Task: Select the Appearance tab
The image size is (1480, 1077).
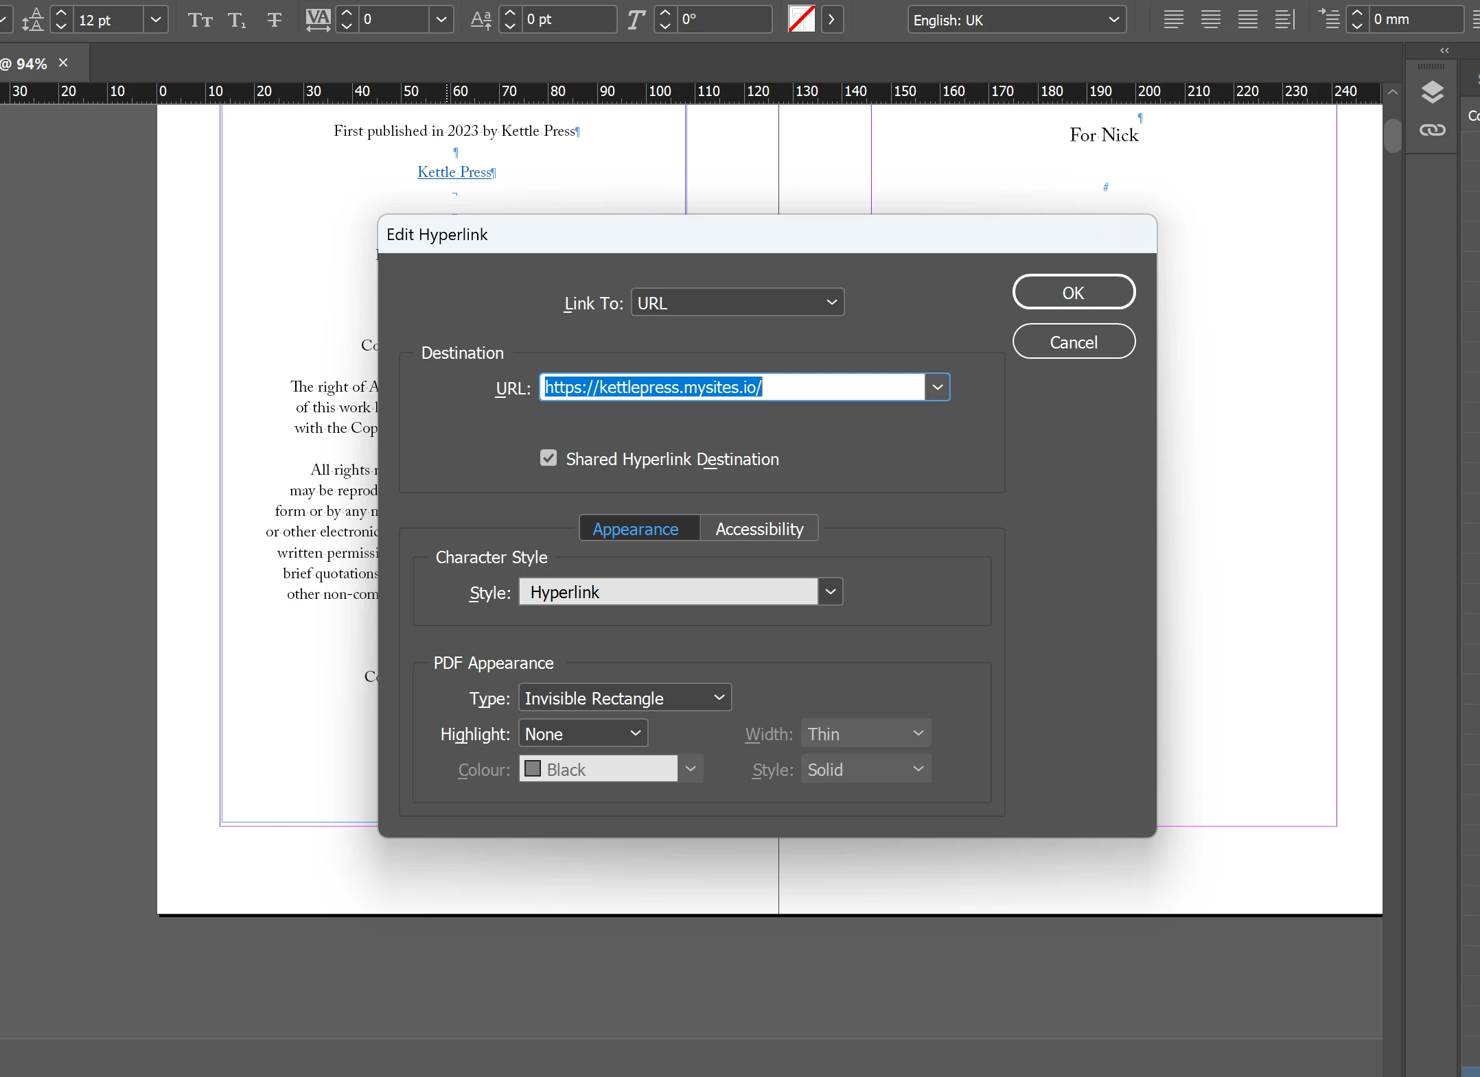Action: click(636, 529)
